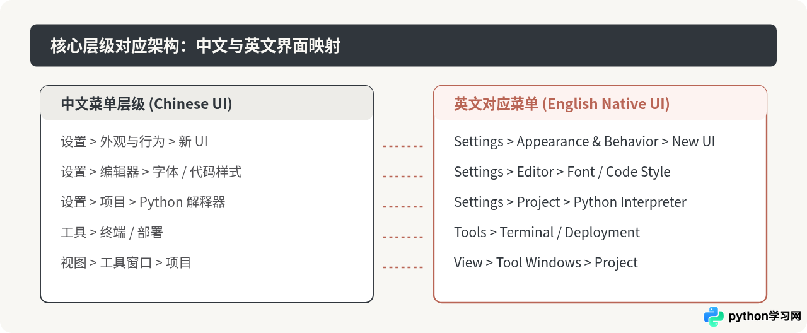
Task: Click the header 中文菜单层级 (Chinese UI)
Action: [147, 104]
